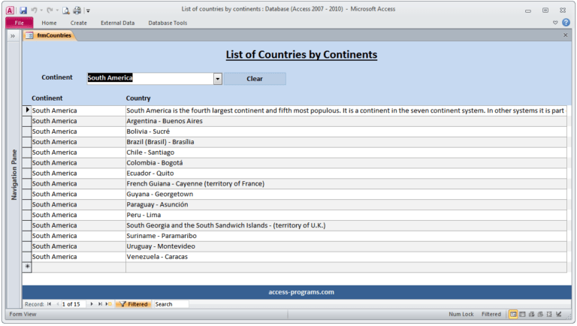Viewport: 577px width, 326px height.
Task: Expand the Customize Quick Access Toolbar dropdown
Action: pyautogui.click(x=89, y=11)
